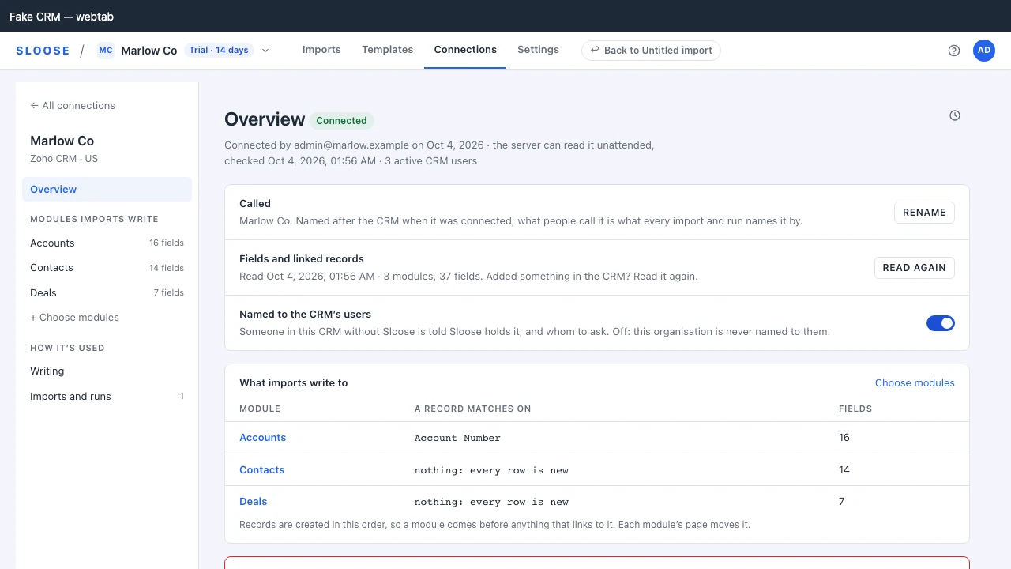The width and height of the screenshot is (1011, 569).
Task: Open the help question-mark icon
Action: (x=954, y=51)
